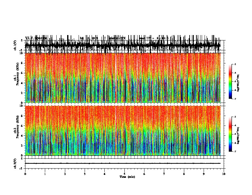Image resolution: width=252 pixels, height=195 pixels.
Task: Click the '0' tick on time axis
Action: pyautogui.click(x=25, y=174)
